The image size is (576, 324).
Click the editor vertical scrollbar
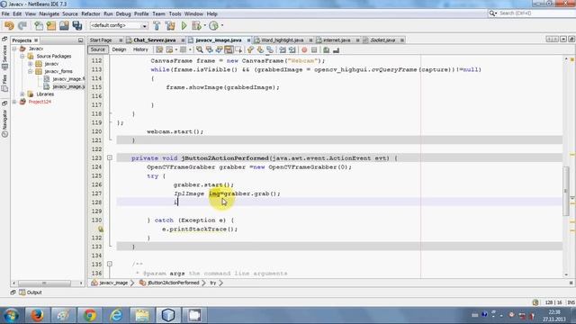[566, 191]
